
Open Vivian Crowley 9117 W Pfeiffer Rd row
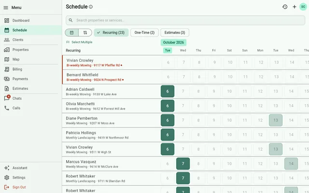(112, 62)
